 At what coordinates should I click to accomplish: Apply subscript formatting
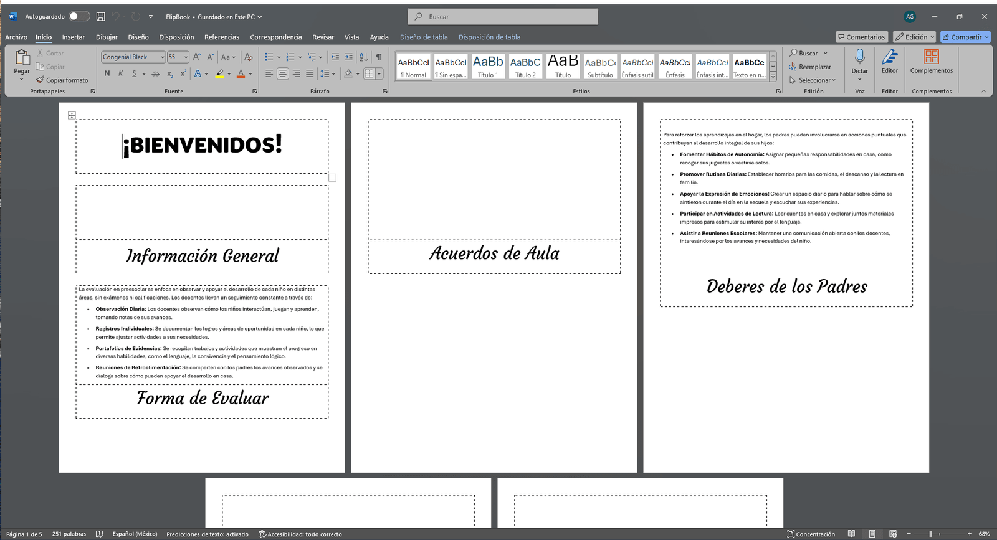[x=170, y=73]
